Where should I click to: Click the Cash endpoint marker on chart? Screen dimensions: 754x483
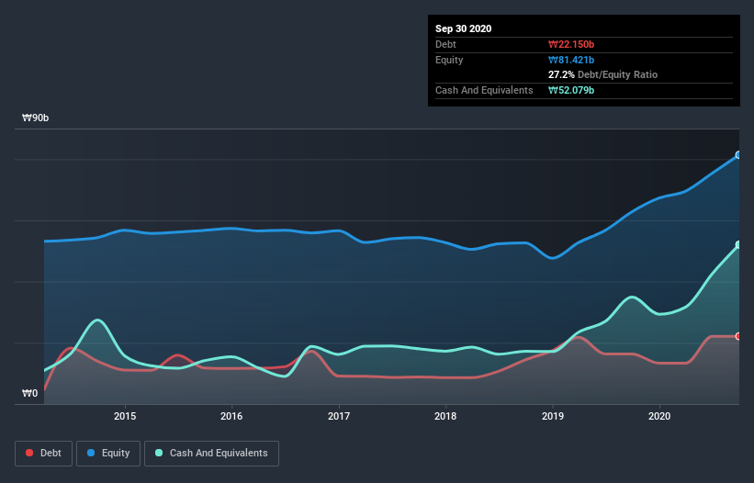pos(738,244)
